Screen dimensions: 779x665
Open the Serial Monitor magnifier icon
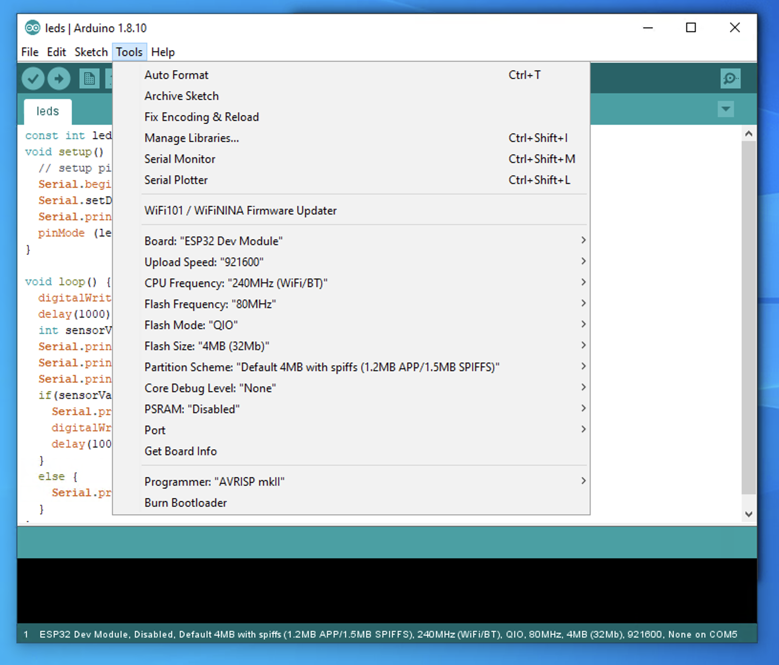tap(730, 78)
